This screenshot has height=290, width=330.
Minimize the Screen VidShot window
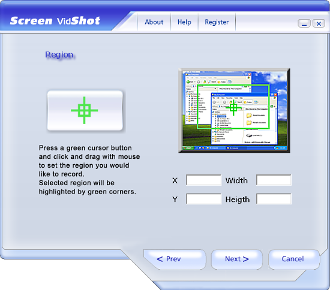pyautogui.click(x=304, y=23)
